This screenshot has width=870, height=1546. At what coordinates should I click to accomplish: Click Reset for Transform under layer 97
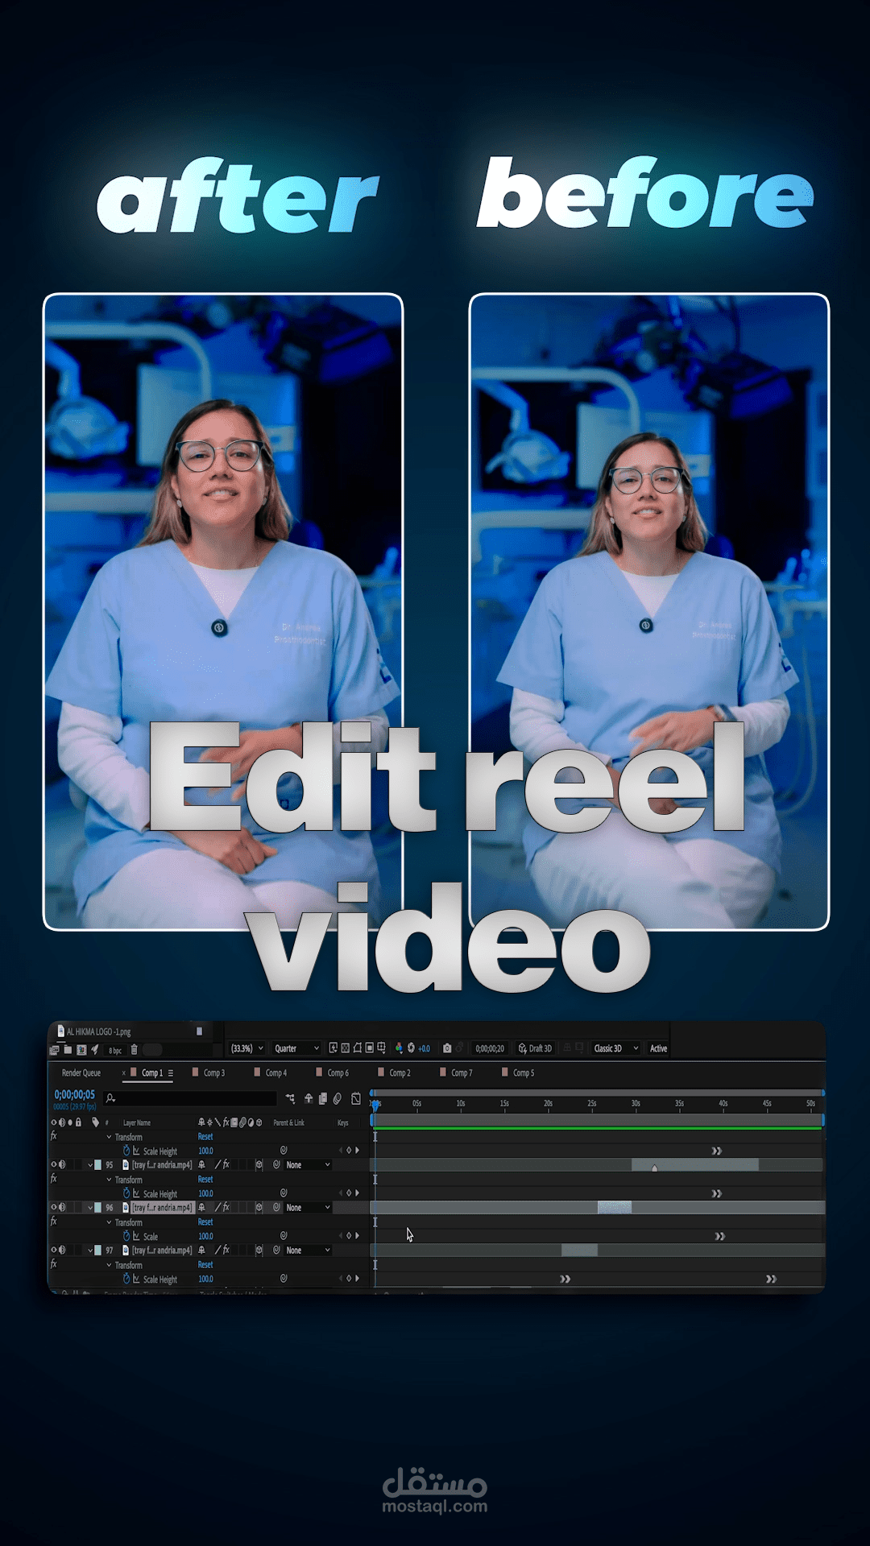(205, 1264)
